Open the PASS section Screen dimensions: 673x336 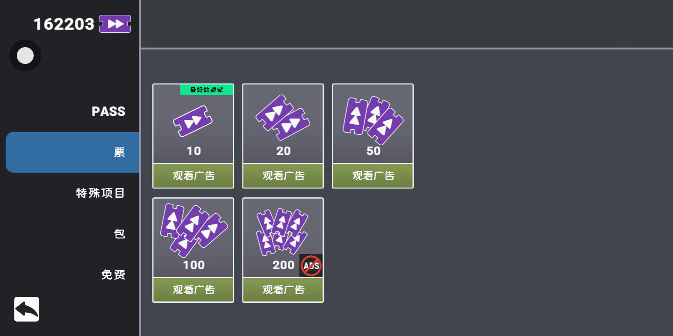108,112
